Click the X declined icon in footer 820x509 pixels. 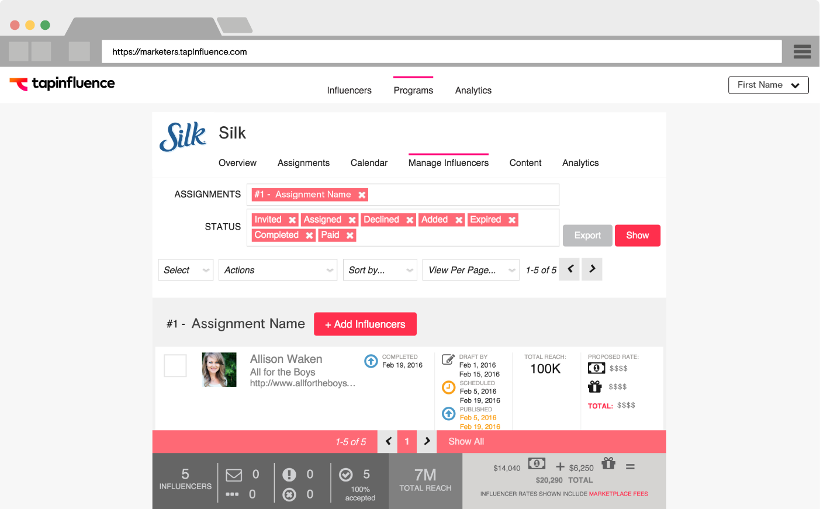(x=289, y=495)
